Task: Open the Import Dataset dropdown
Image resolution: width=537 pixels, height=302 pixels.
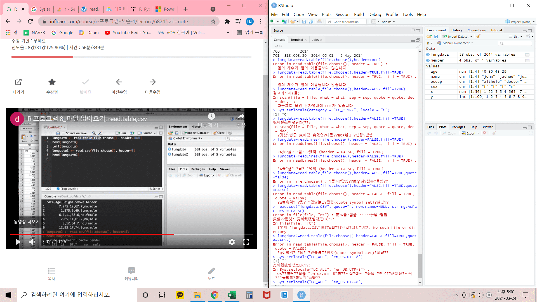Action: (x=457, y=36)
